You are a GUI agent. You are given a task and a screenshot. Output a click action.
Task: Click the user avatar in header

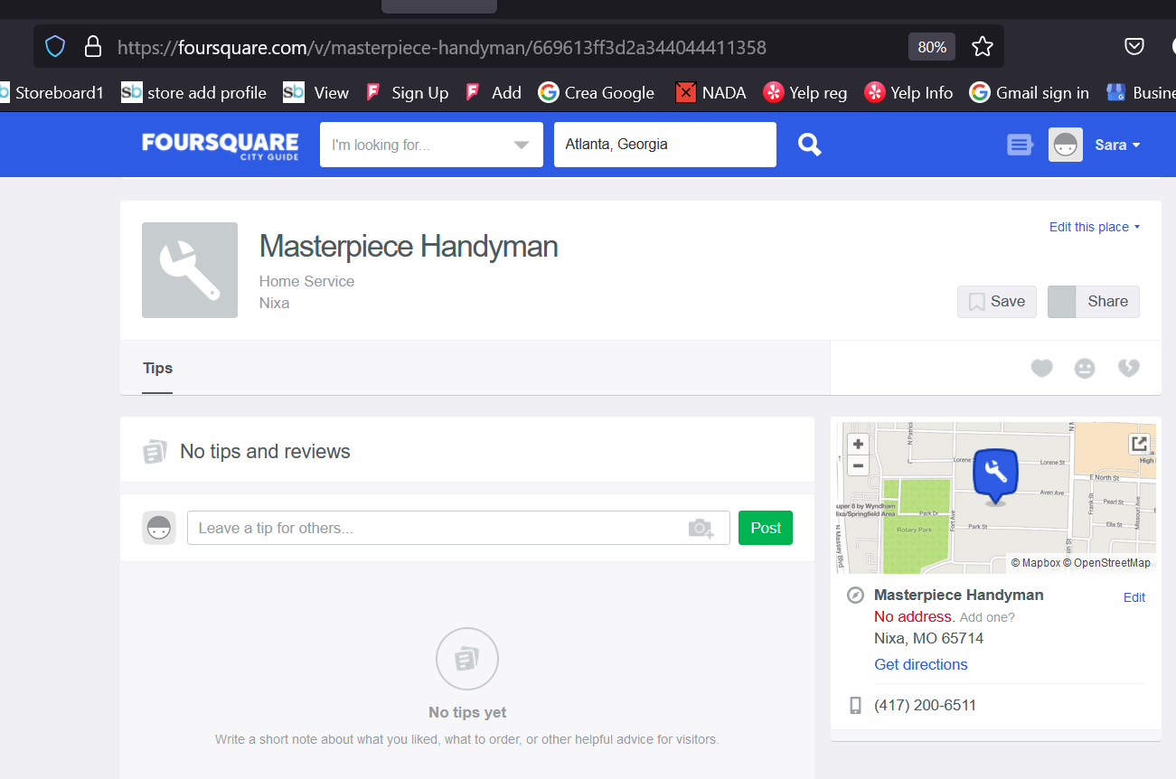pos(1066,145)
